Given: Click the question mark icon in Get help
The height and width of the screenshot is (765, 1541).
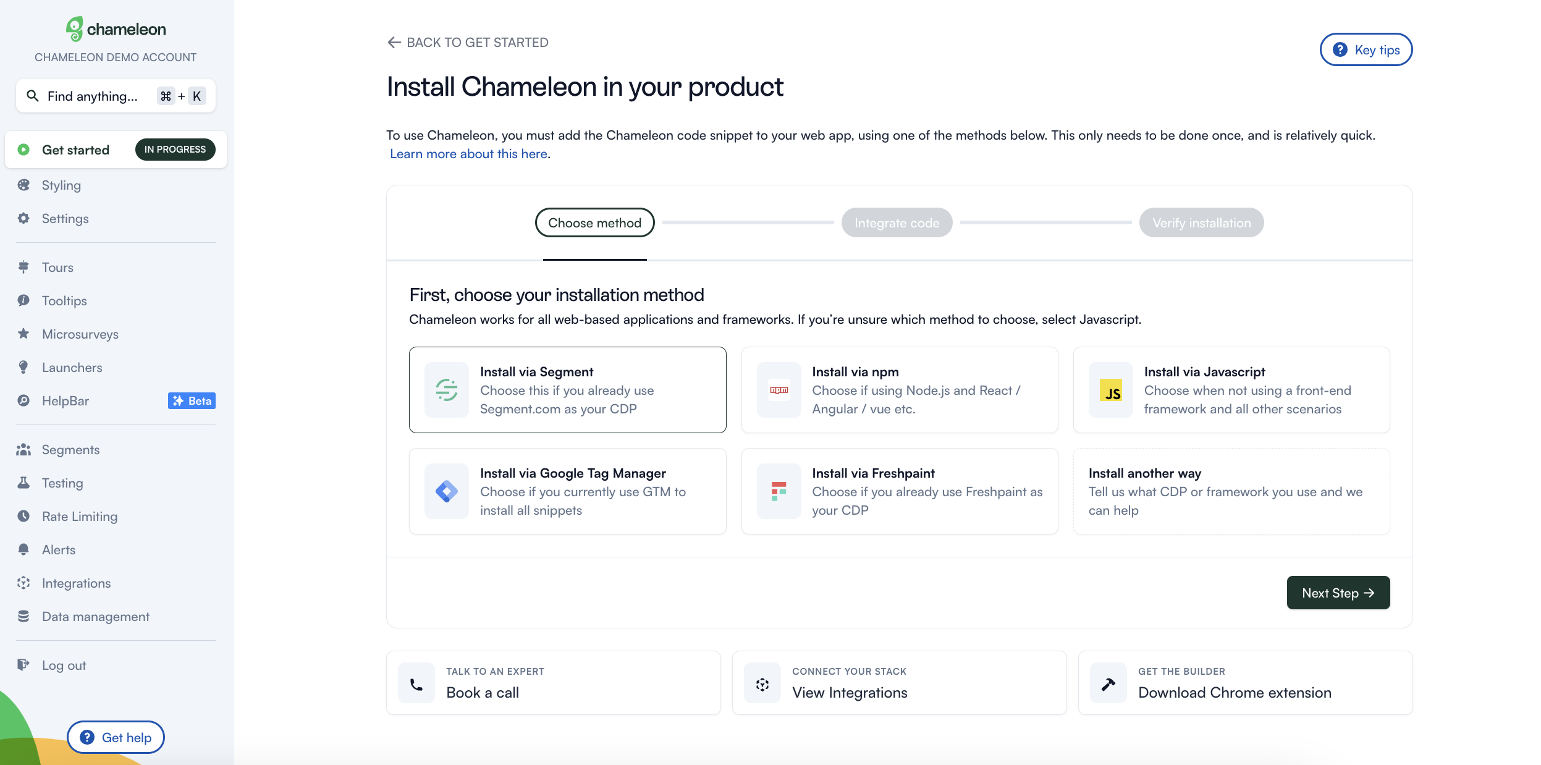Looking at the screenshot, I should [87, 737].
